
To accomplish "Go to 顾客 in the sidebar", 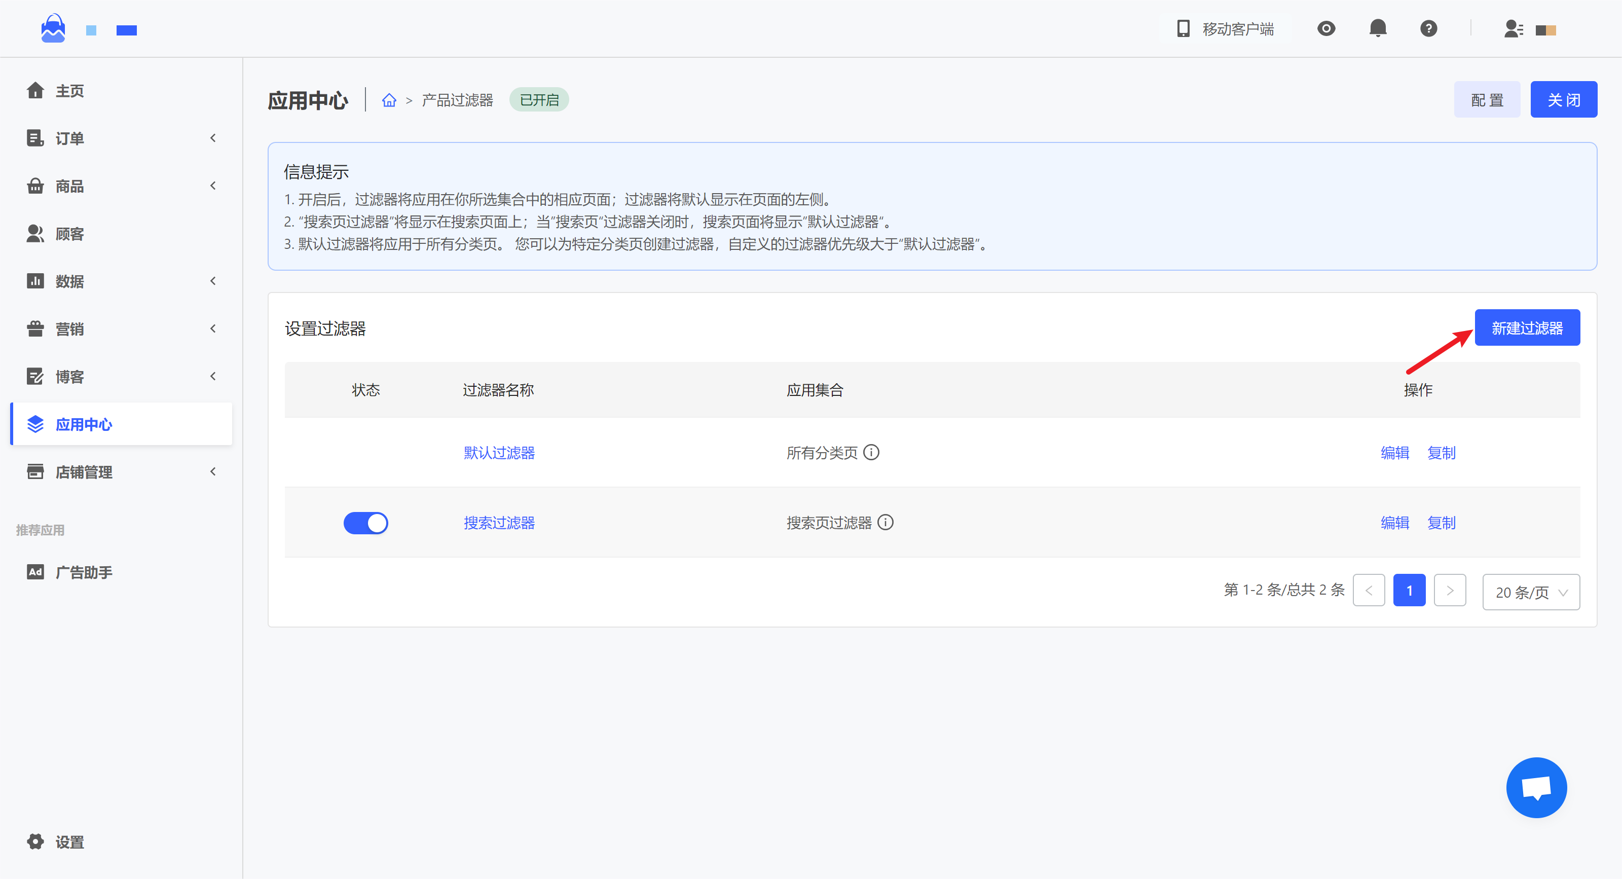I will click(69, 234).
